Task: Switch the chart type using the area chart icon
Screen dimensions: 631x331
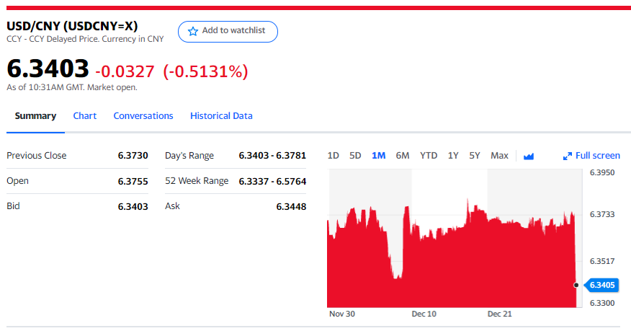Action: coord(528,156)
